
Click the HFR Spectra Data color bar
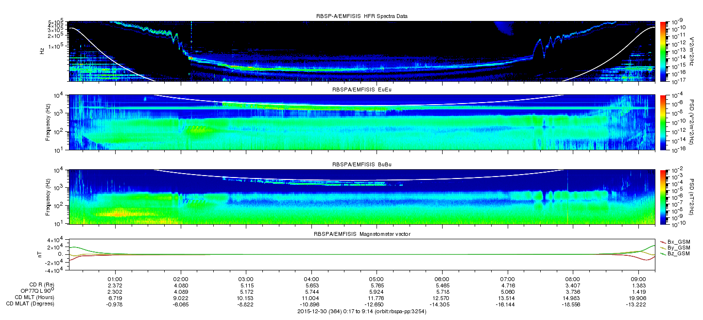[x=663, y=51]
